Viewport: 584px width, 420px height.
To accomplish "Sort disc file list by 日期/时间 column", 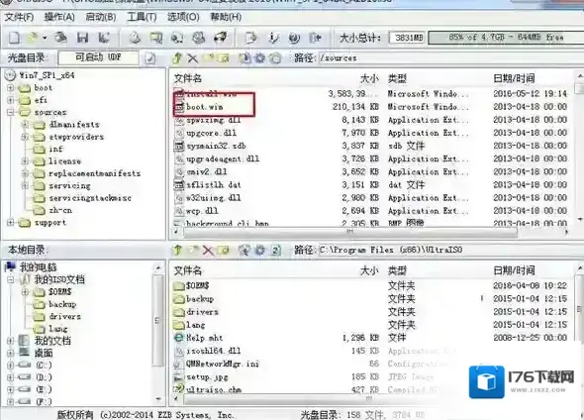I will tap(514, 78).
